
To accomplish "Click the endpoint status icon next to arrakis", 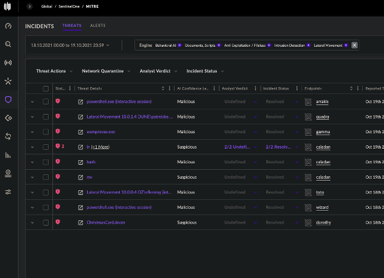I will click(x=308, y=102).
